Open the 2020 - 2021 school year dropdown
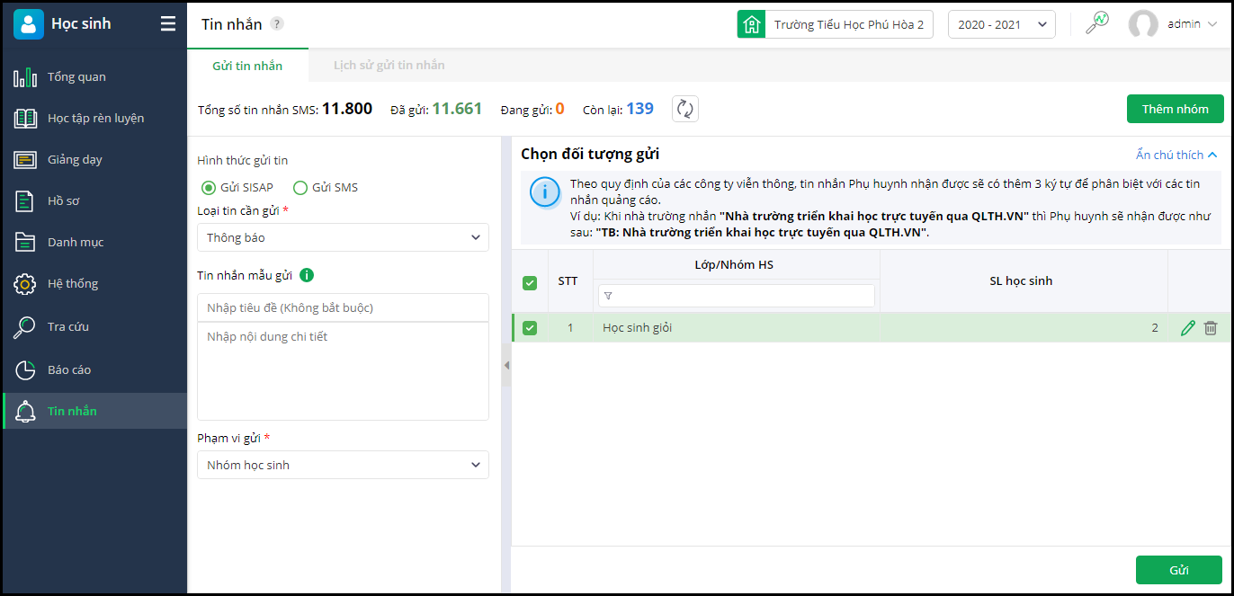Screen dimensions: 1234x596 pos(1002,24)
